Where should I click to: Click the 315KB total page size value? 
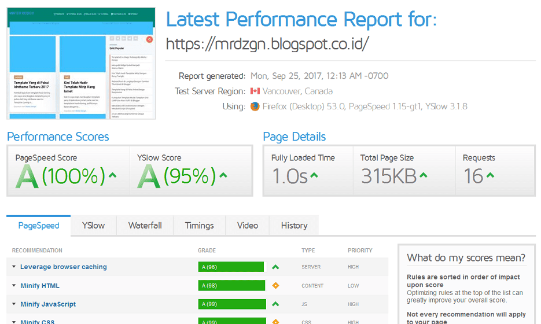(x=389, y=176)
